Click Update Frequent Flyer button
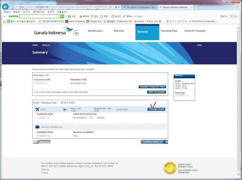Image resolution: width=242 pixels, height=180 pixels. click(152, 87)
